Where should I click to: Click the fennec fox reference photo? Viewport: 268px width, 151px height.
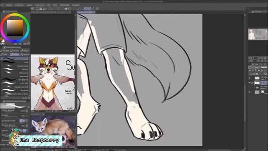[53, 131]
